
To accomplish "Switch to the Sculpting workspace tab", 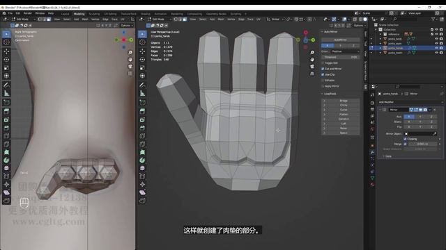I will coord(95,14).
